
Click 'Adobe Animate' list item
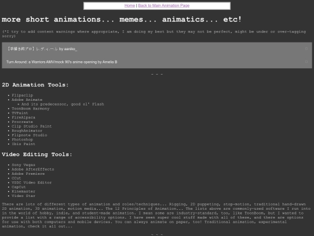coord(27,100)
